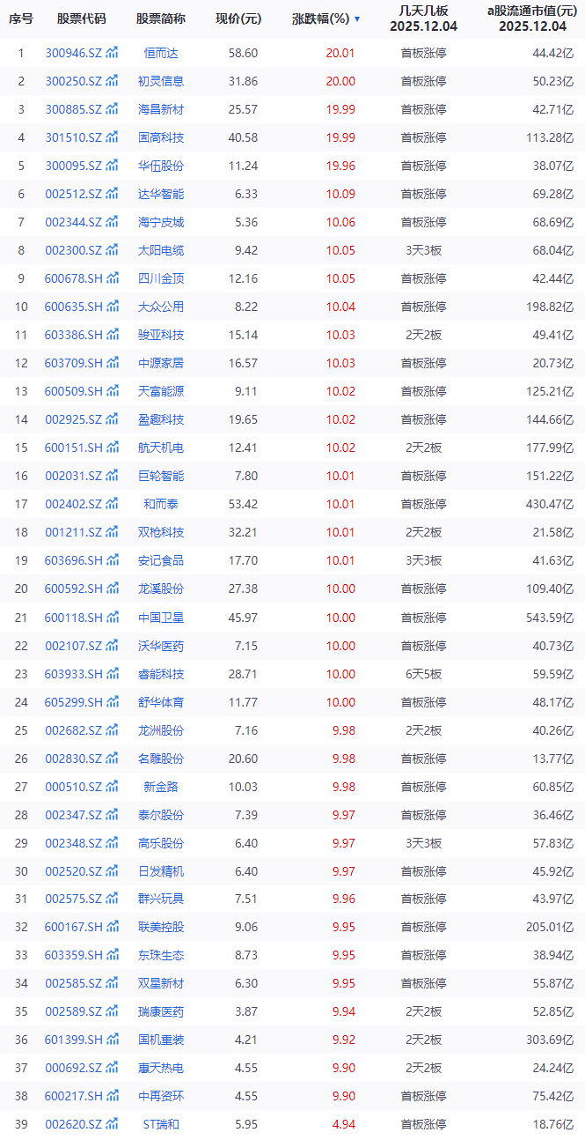Screen dimensions: 585x1140
Task: Open stock name link 恒而达
Action: tap(161, 53)
